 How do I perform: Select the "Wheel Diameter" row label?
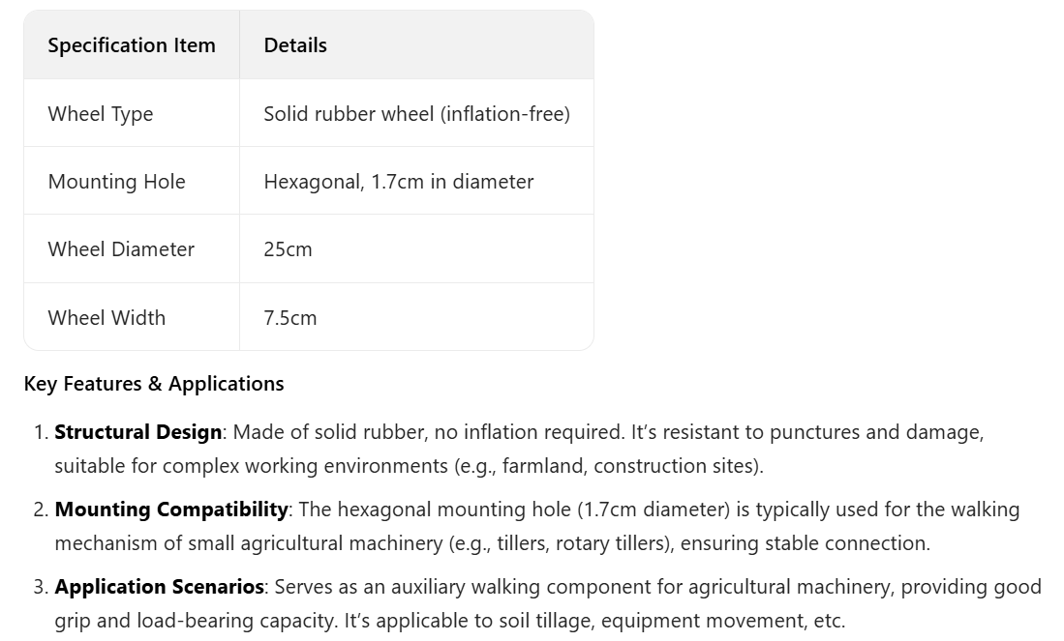(121, 249)
